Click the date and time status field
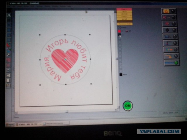 171,113
